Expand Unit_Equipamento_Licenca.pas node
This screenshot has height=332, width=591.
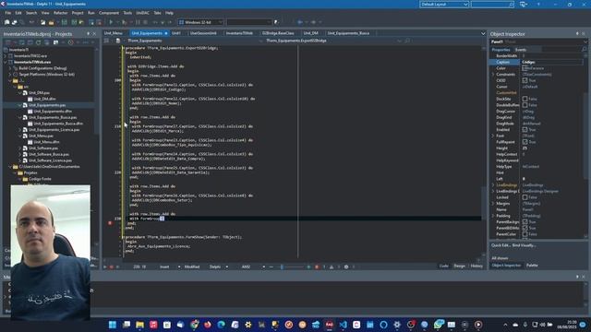click(x=20, y=130)
